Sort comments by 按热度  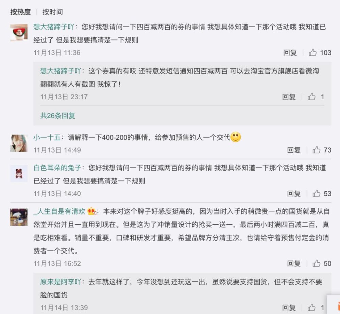21,12
